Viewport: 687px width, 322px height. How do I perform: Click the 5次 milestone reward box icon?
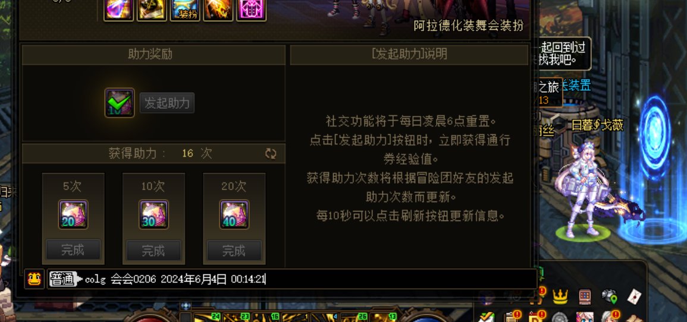(73, 215)
